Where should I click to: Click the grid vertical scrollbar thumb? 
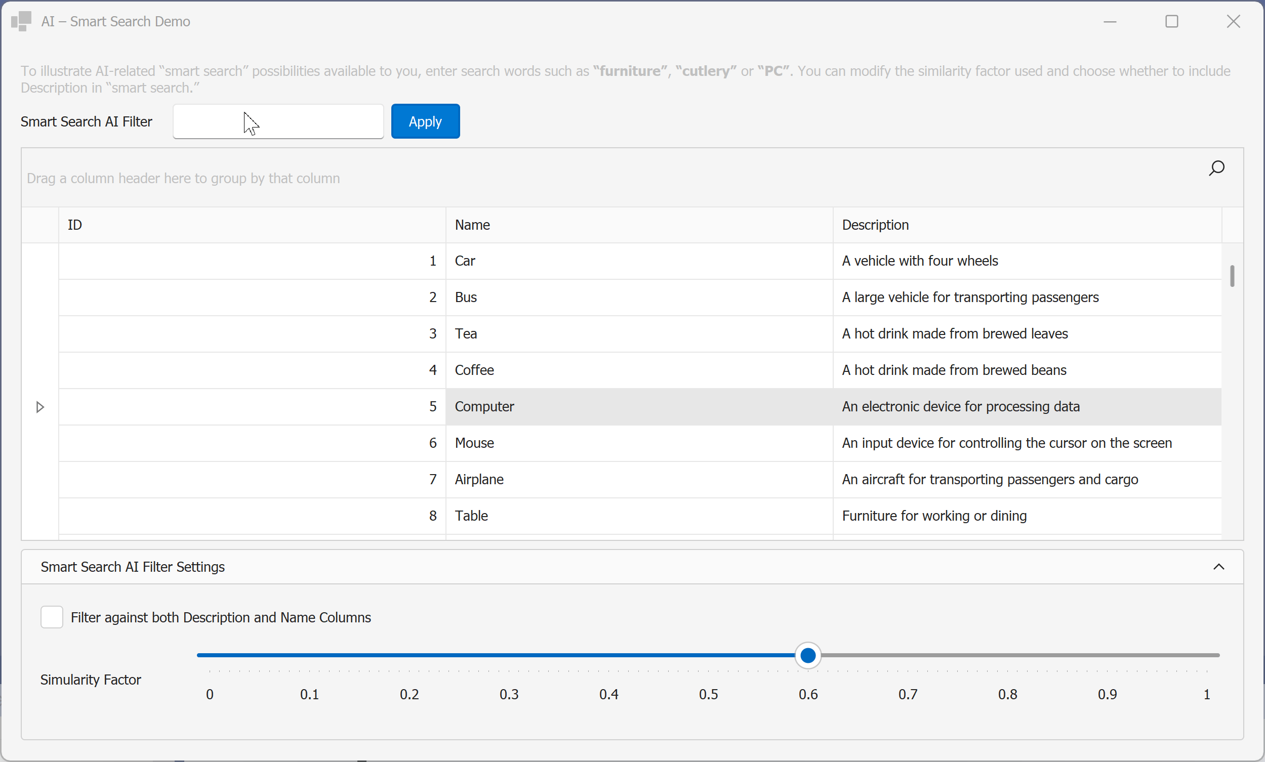click(x=1232, y=276)
